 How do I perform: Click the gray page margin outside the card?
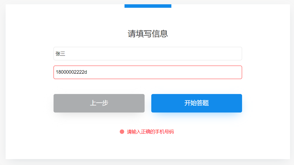click(x=3, y=82)
